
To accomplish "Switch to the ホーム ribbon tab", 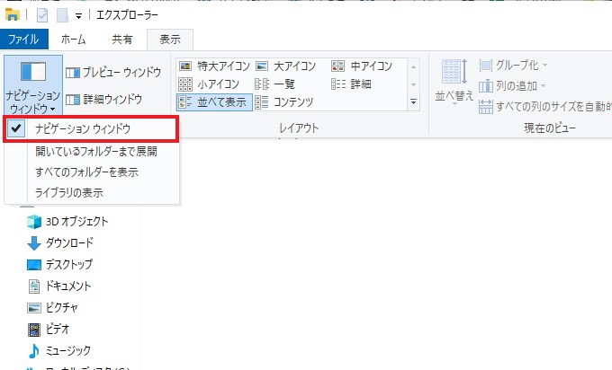I will tap(74, 40).
